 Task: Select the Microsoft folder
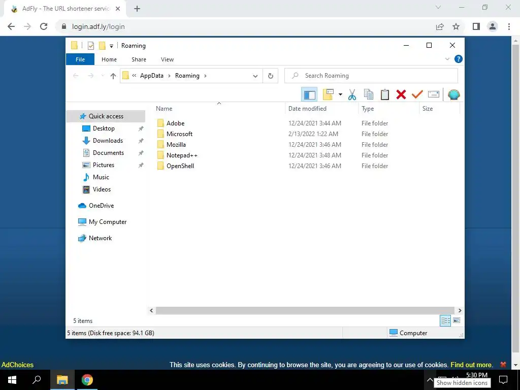(179, 134)
